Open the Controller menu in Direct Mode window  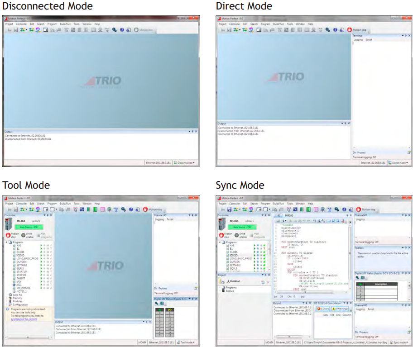pos(235,24)
